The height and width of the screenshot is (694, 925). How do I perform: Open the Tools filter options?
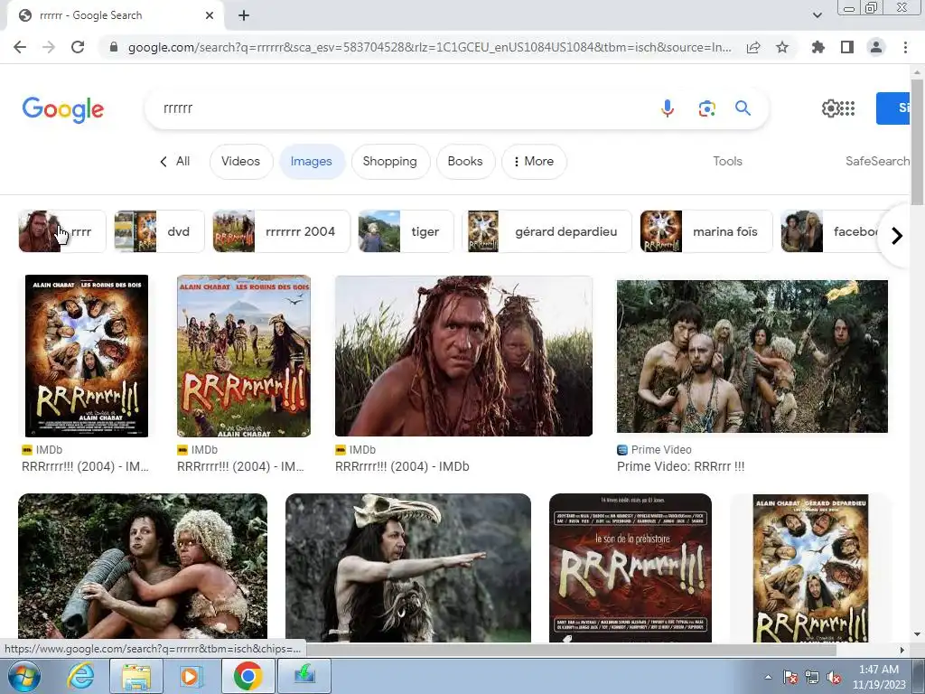coord(727,161)
